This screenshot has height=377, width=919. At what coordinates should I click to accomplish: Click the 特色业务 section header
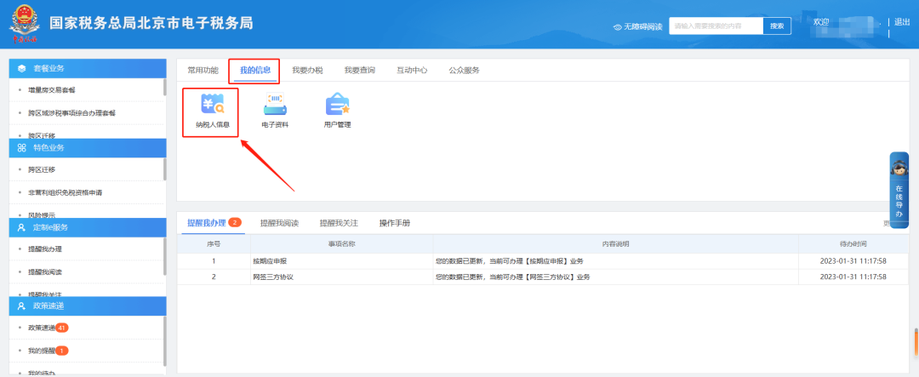88,148
